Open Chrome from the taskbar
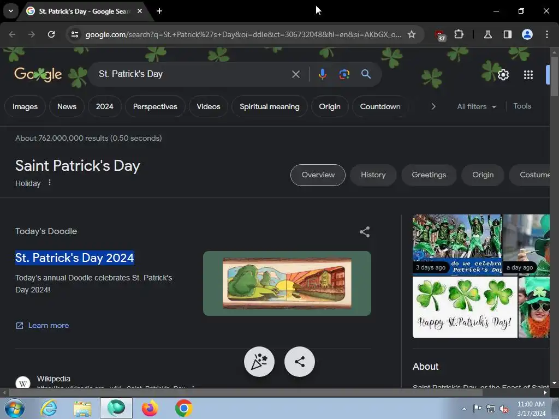The image size is (559, 419). point(183,408)
